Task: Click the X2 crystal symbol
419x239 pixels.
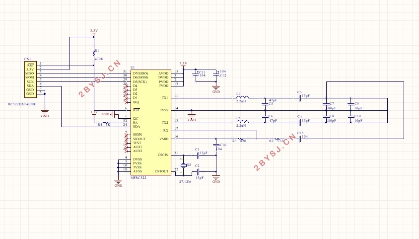Action: click(x=183, y=165)
